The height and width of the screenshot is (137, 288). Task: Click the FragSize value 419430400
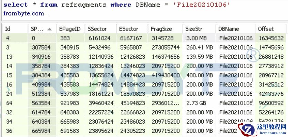tap(166, 75)
